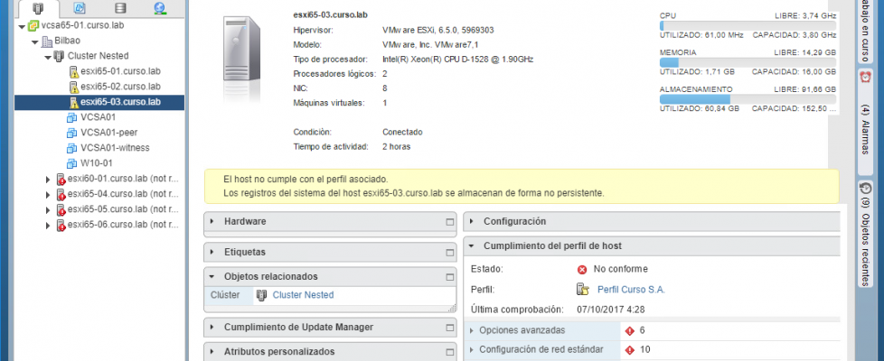
Task: Expand the esxi60-01.curso.lab host node
Action: (48, 179)
